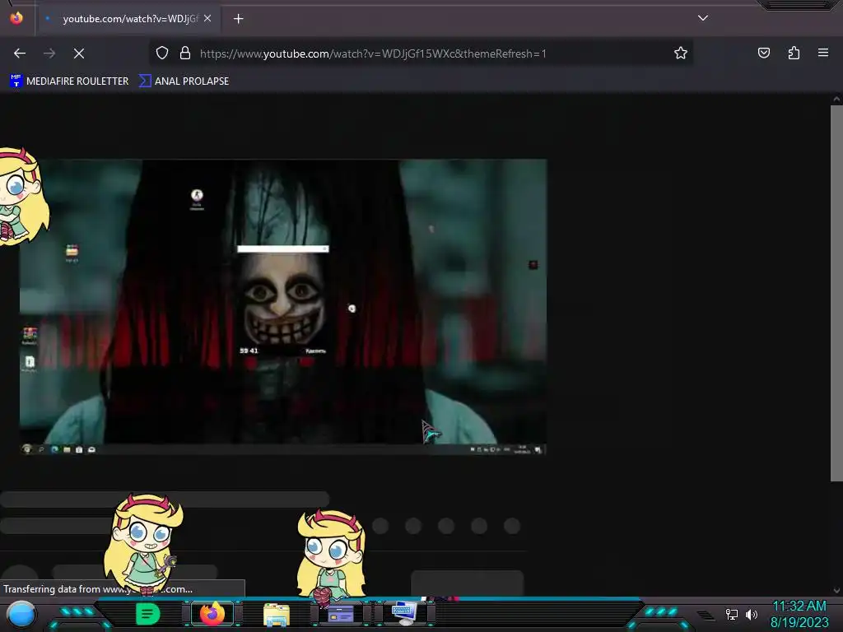
Task: Open a new browser tab
Action: point(238,19)
